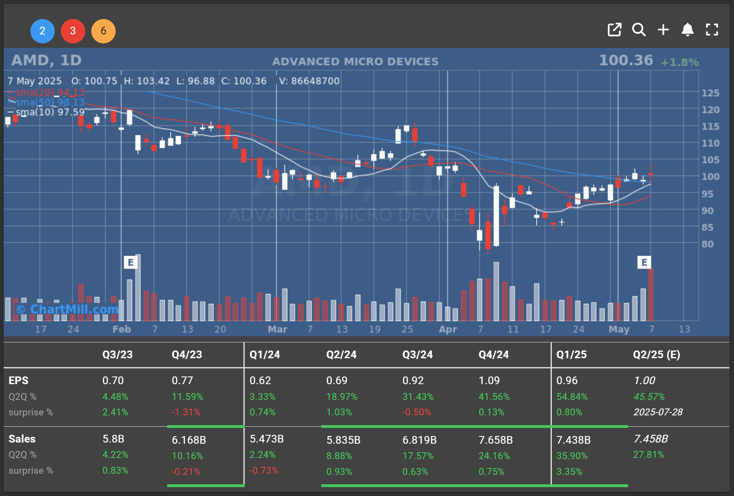Click the last price 100.36
The width and height of the screenshot is (734, 496).
pyautogui.click(x=626, y=60)
